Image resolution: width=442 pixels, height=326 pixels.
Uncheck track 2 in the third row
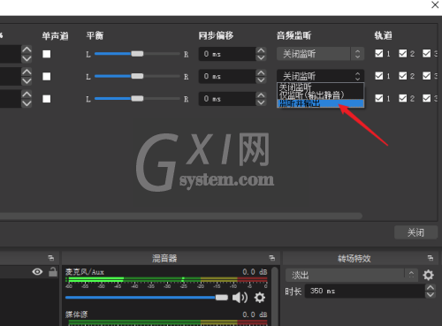403,98
